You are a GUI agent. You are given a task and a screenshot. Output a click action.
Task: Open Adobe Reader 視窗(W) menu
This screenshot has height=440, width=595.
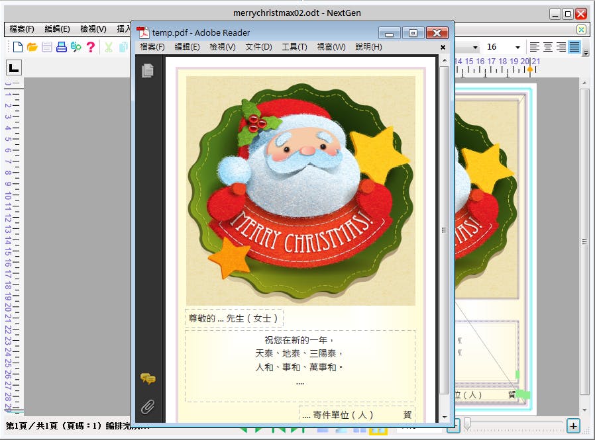tap(331, 46)
